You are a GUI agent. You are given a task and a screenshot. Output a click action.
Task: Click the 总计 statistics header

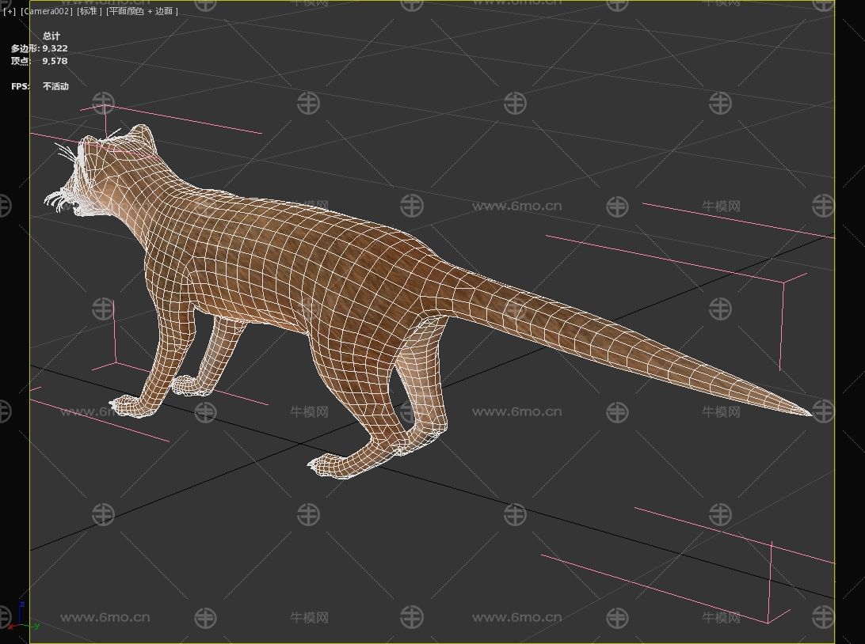[51, 36]
